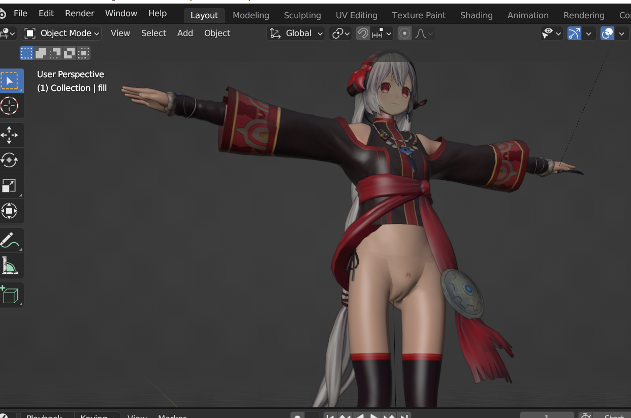Select the Add Cube tool
This screenshot has width=631, height=418.
[x=10, y=295]
